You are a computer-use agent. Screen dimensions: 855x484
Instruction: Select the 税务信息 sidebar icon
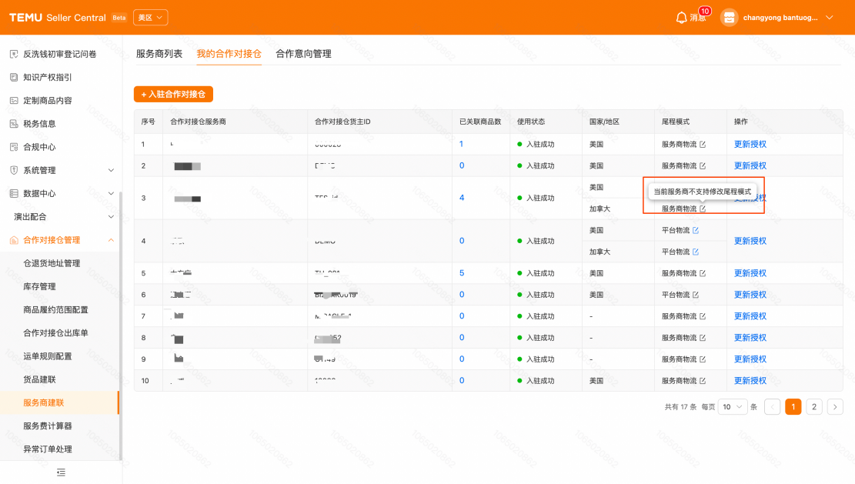coord(12,123)
